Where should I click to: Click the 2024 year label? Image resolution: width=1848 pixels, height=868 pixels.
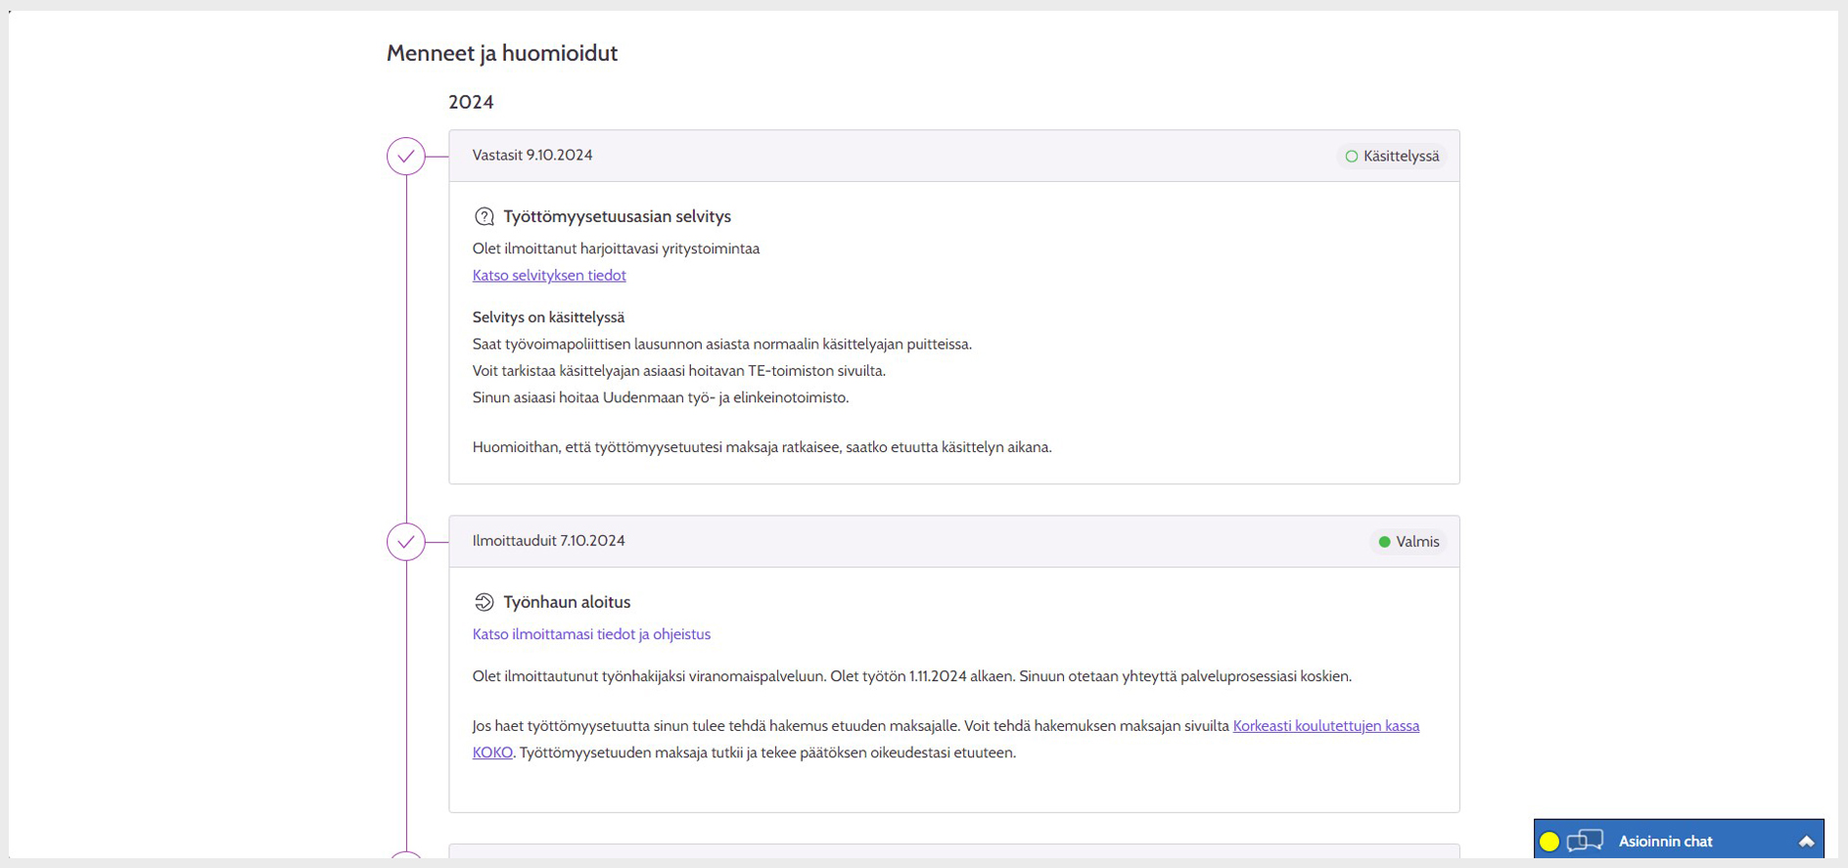tap(471, 103)
